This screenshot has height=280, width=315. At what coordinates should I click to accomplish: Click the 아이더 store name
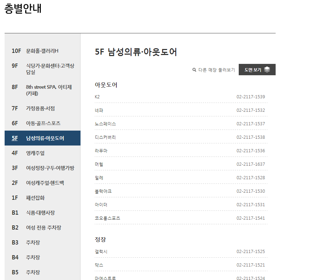[101, 204]
